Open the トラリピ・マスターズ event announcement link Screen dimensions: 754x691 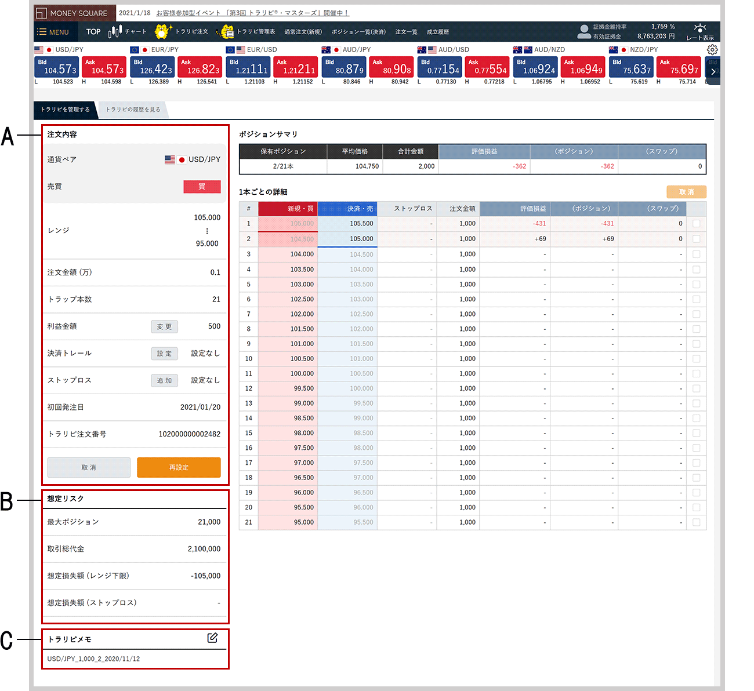point(252,13)
